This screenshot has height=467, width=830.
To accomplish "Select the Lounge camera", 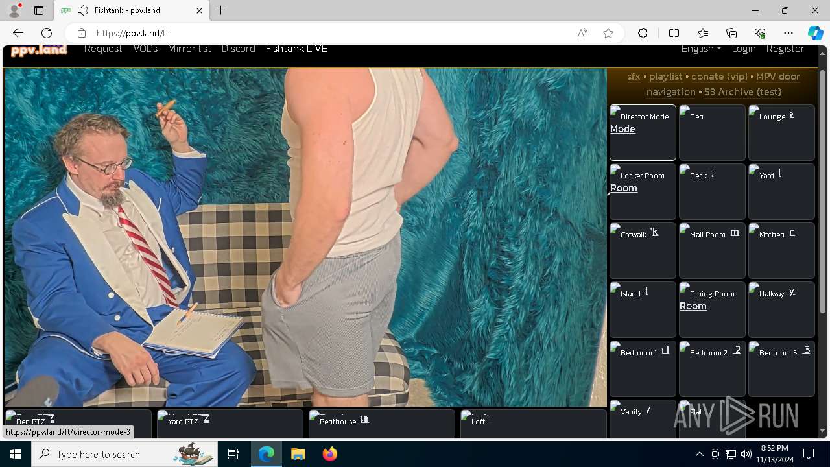I will click(781, 132).
